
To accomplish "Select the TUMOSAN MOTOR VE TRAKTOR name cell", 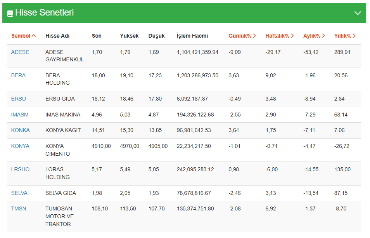I will 59,216.
